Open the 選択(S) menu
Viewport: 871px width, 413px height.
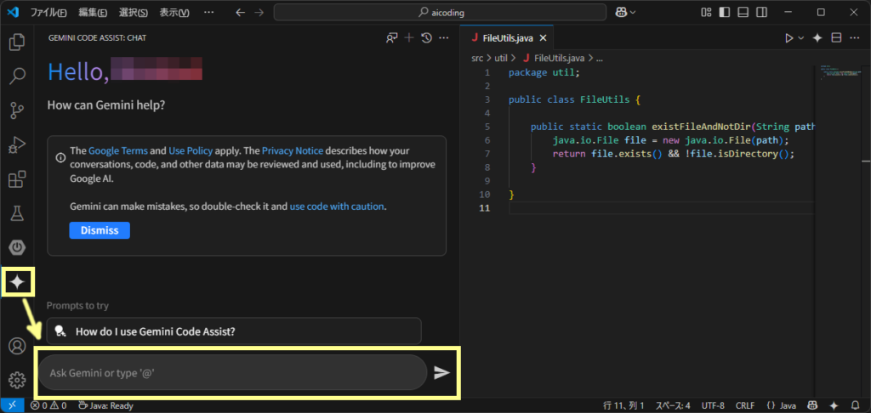coord(134,12)
